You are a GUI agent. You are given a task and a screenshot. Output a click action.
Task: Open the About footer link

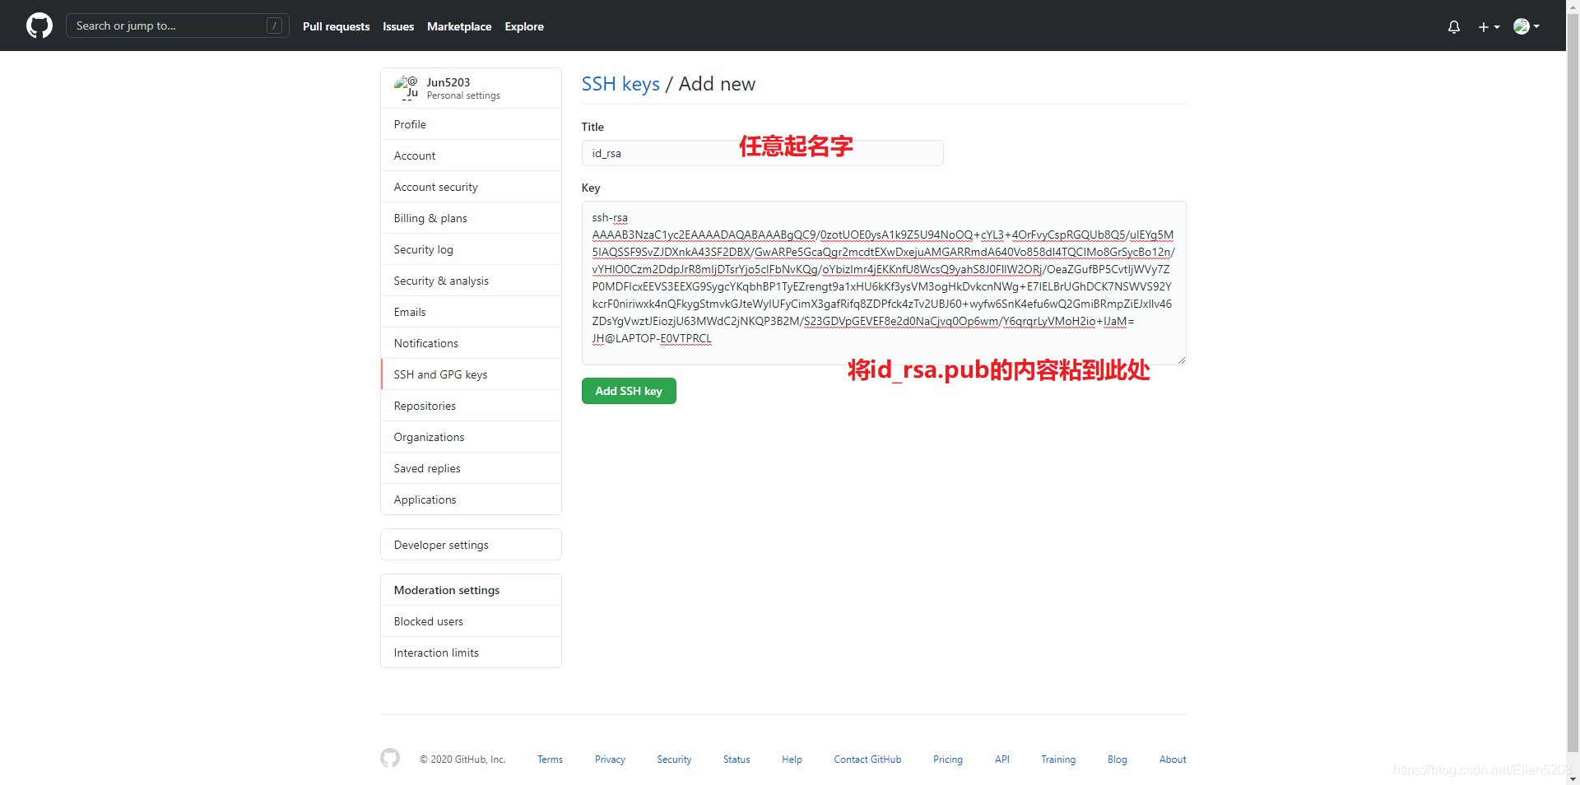coord(1173,759)
